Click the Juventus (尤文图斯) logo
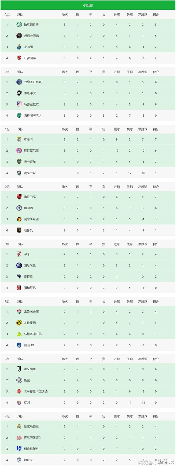The width and height of the screenshot is (177, 467). [19, 369]
